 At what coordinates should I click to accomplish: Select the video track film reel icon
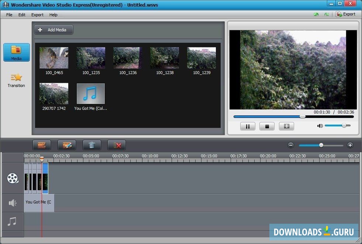pyautogui.click(x=12, y=178)
